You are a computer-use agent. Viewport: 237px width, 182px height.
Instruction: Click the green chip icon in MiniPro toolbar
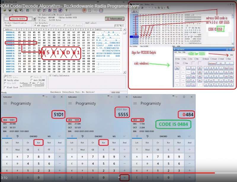tap(28, 10)
